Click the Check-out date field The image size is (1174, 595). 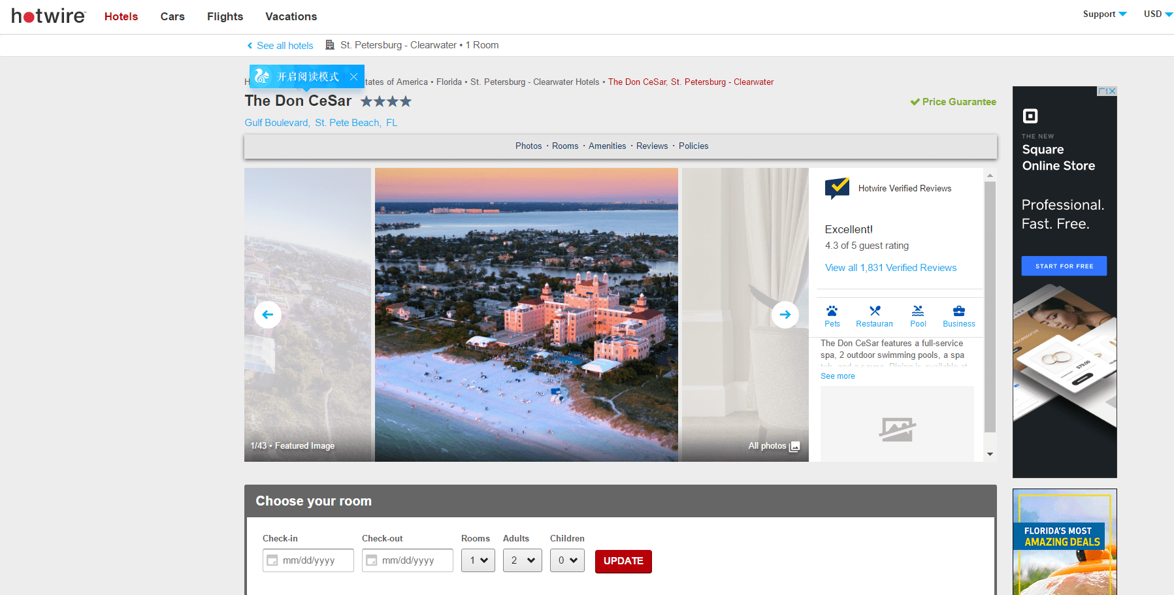[x=408, y=560]
